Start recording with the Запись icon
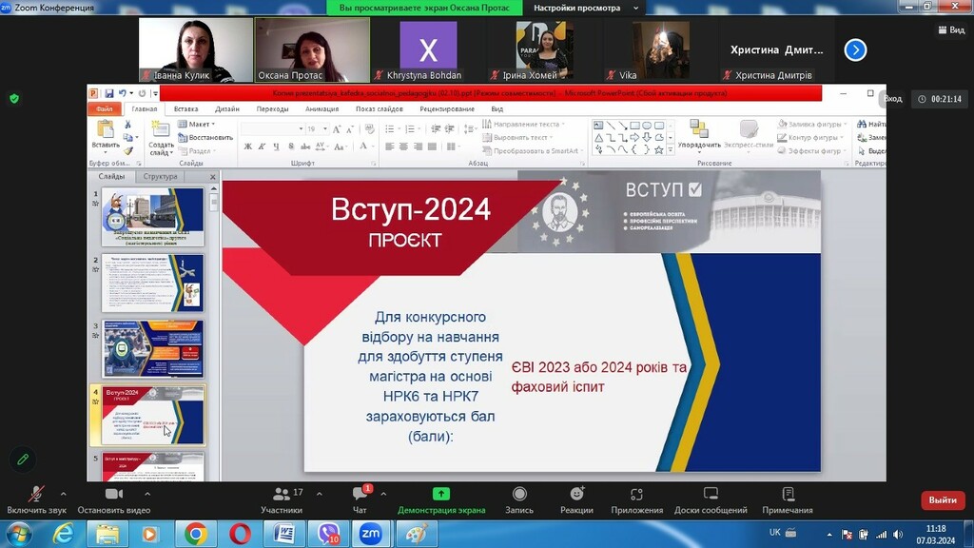Viewport: 974px width, 548px height. pyautogui.click(x=519, y=495)
